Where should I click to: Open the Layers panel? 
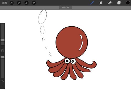[119, 3]
